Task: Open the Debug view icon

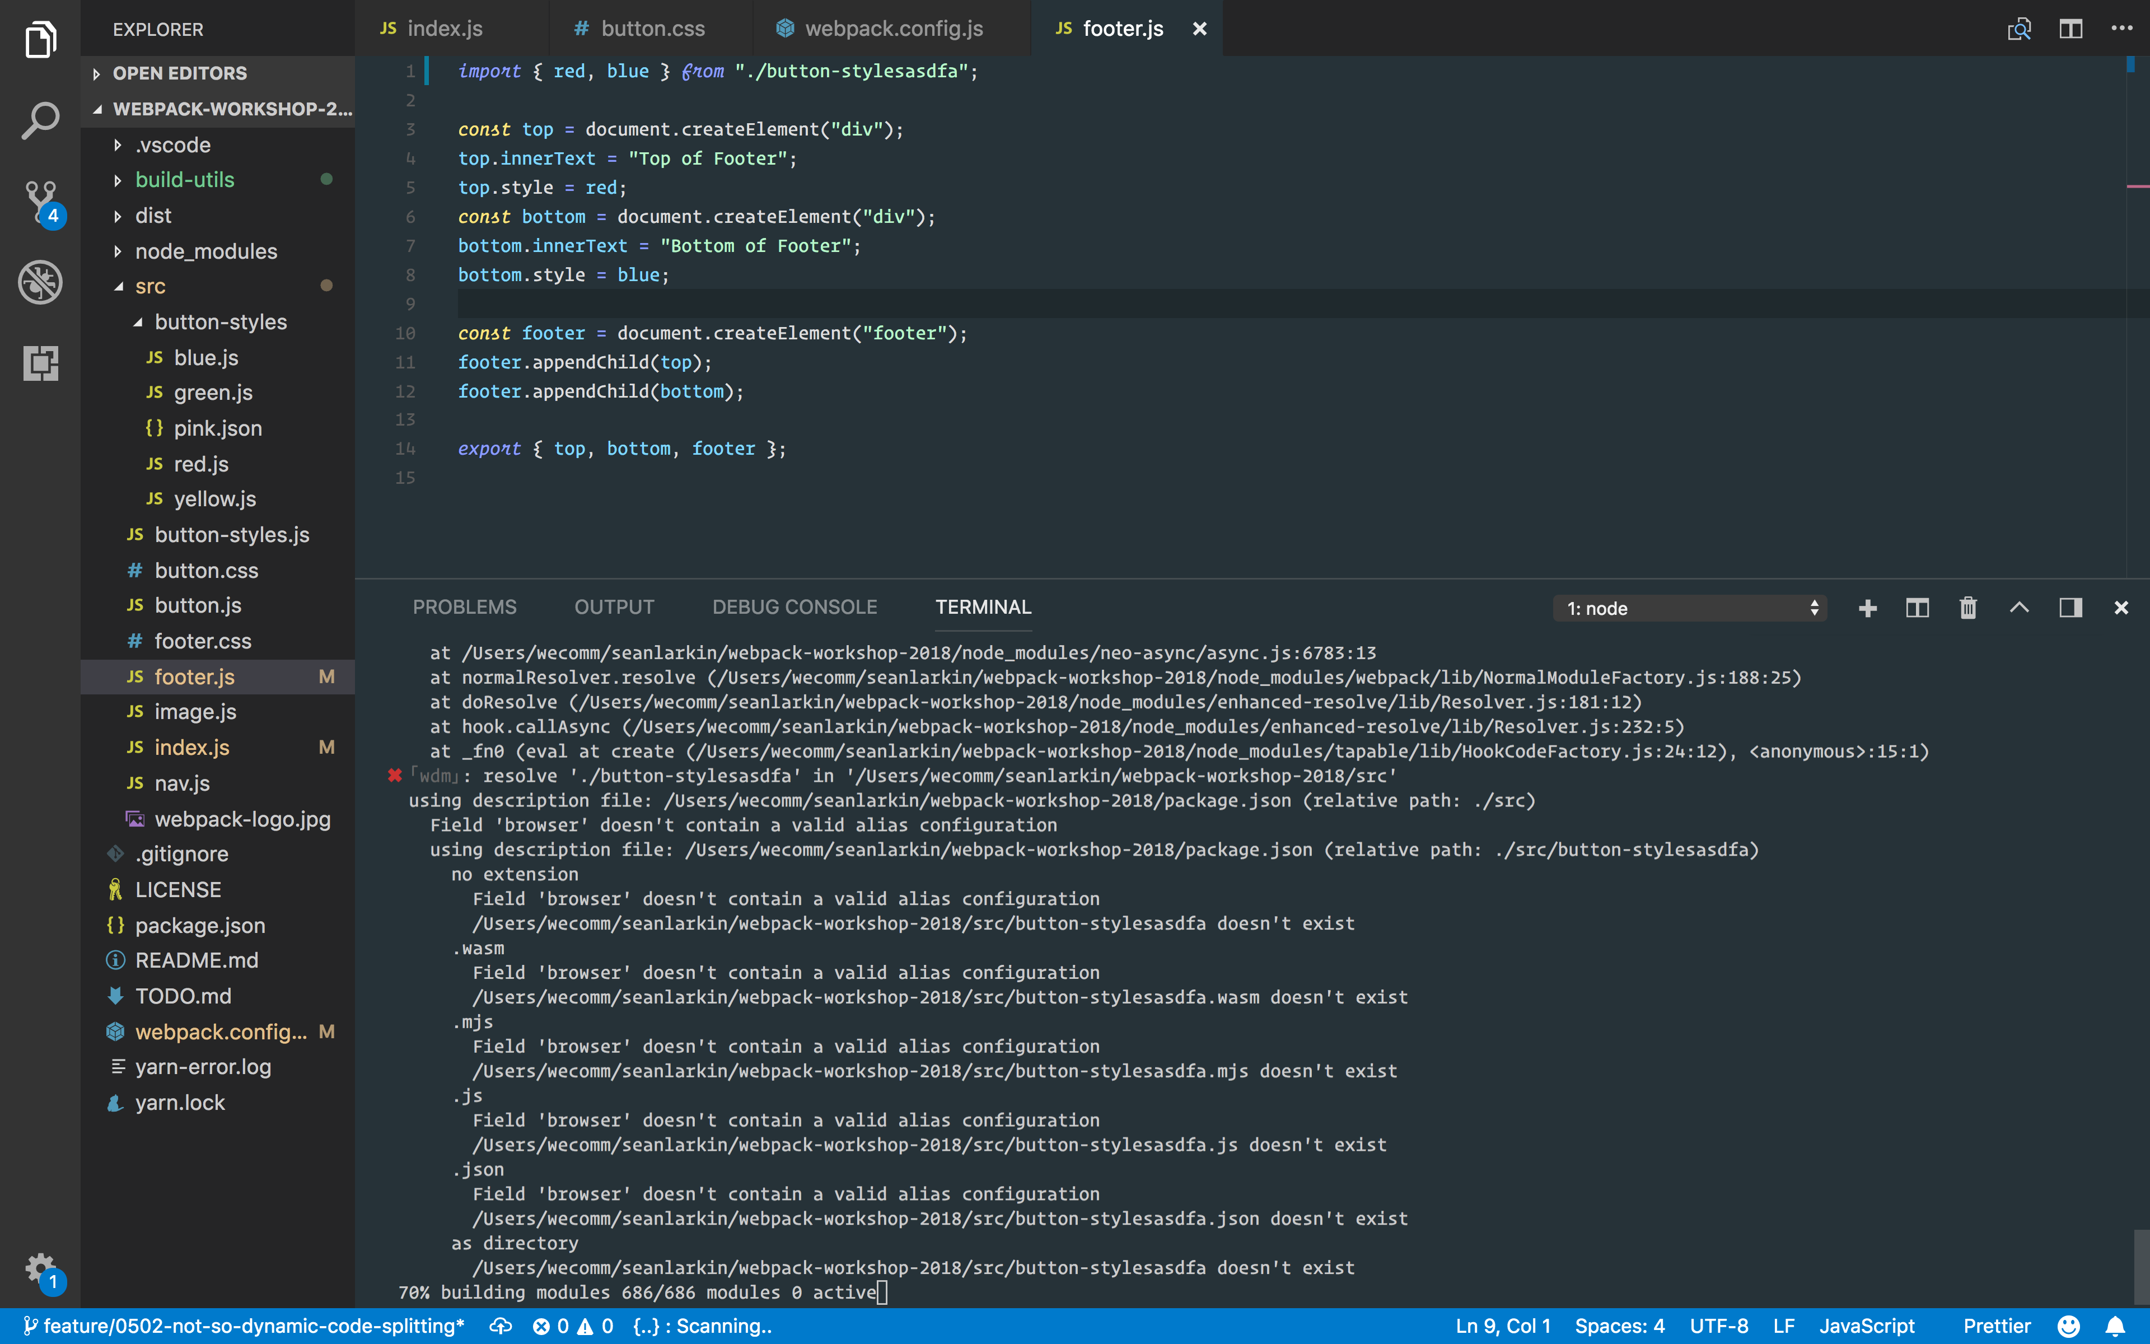Action: [40, 283]
